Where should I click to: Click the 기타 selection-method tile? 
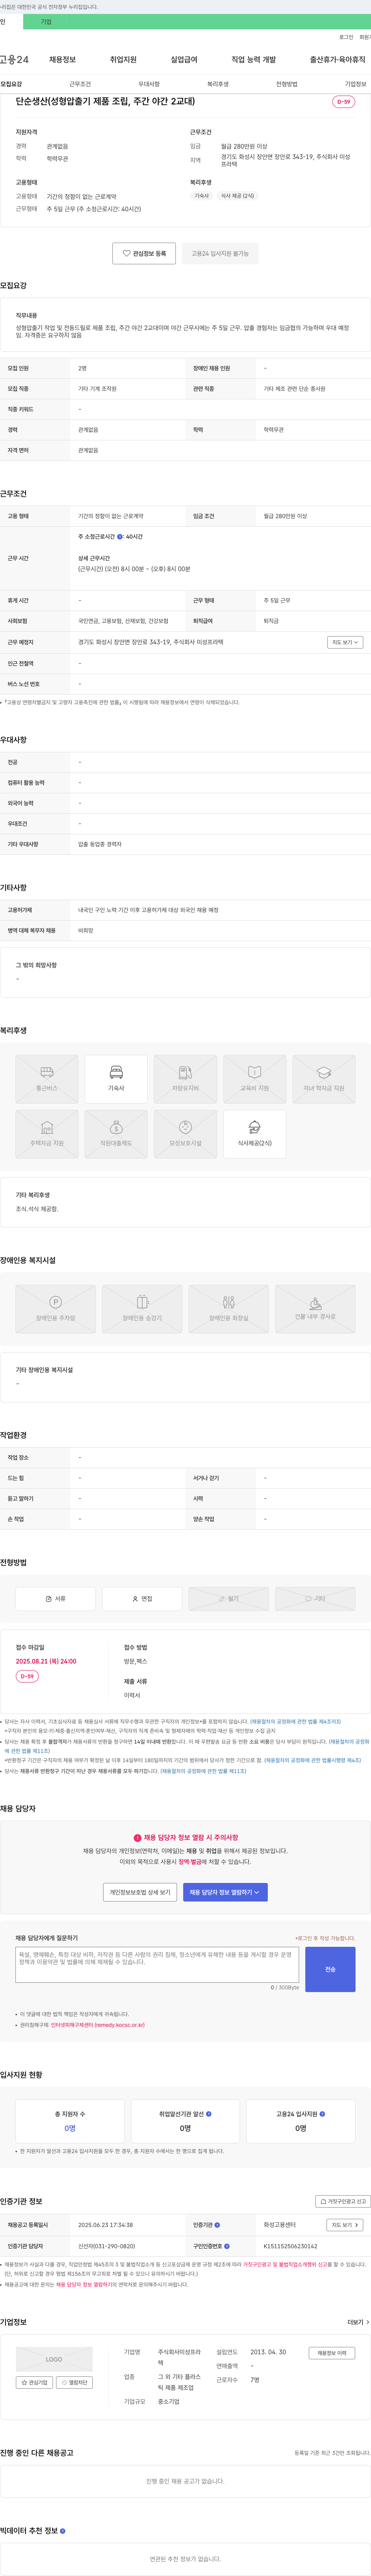coord(315,1599)
